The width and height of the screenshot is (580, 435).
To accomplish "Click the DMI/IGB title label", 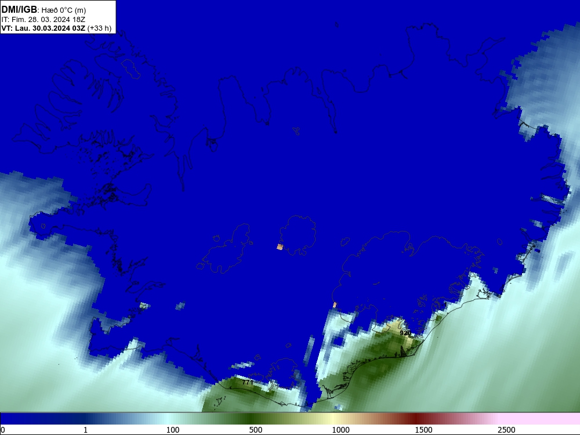I will click(19, 10).
